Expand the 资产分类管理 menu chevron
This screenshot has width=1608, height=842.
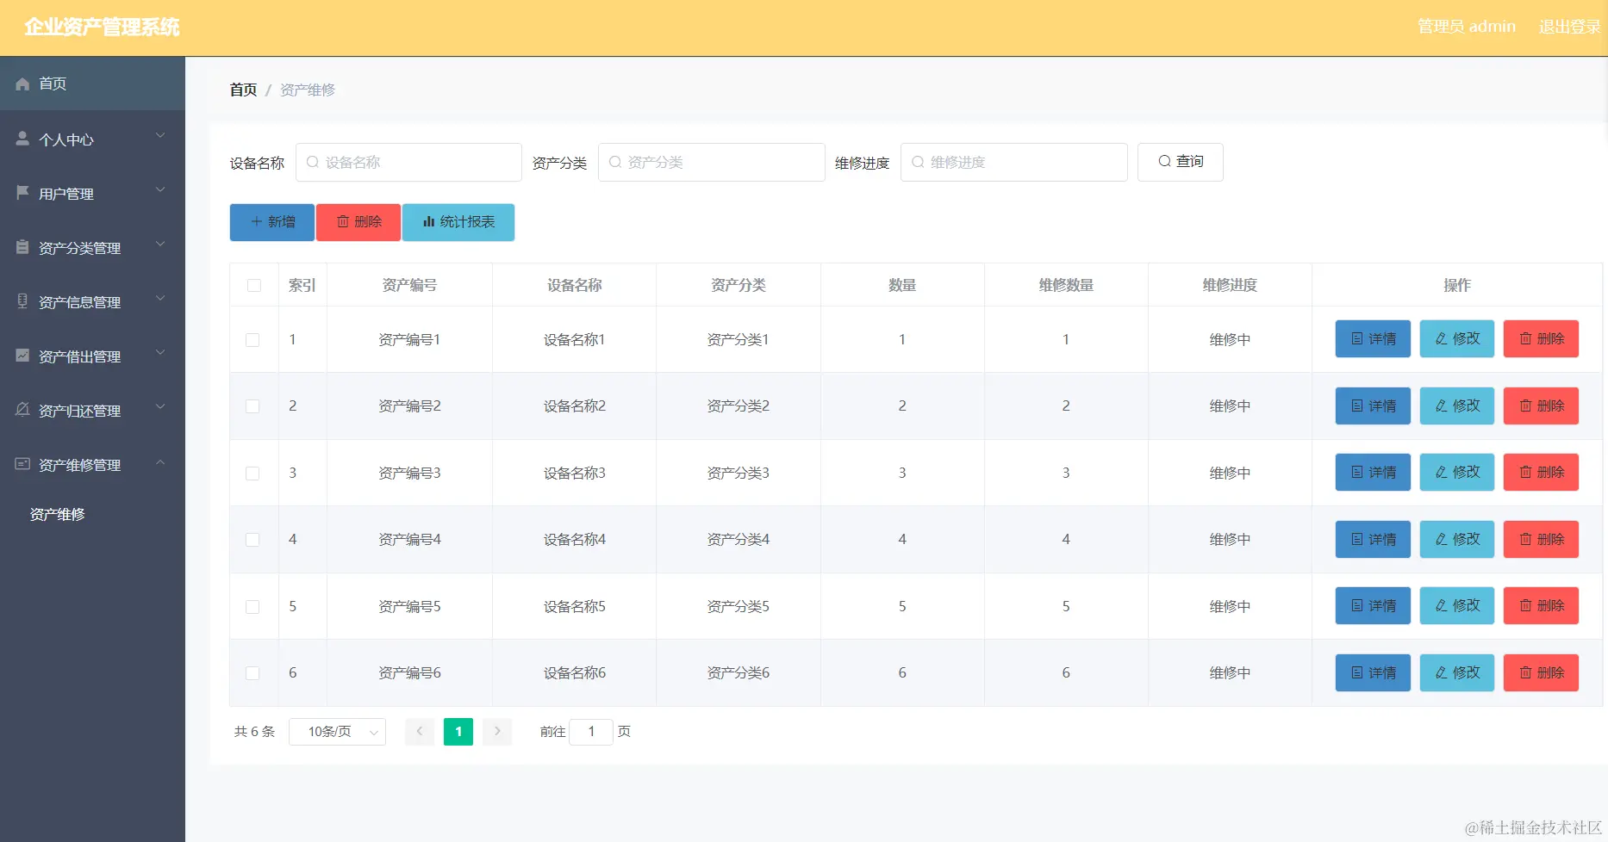pyautogui.click(x=160, y=245)
